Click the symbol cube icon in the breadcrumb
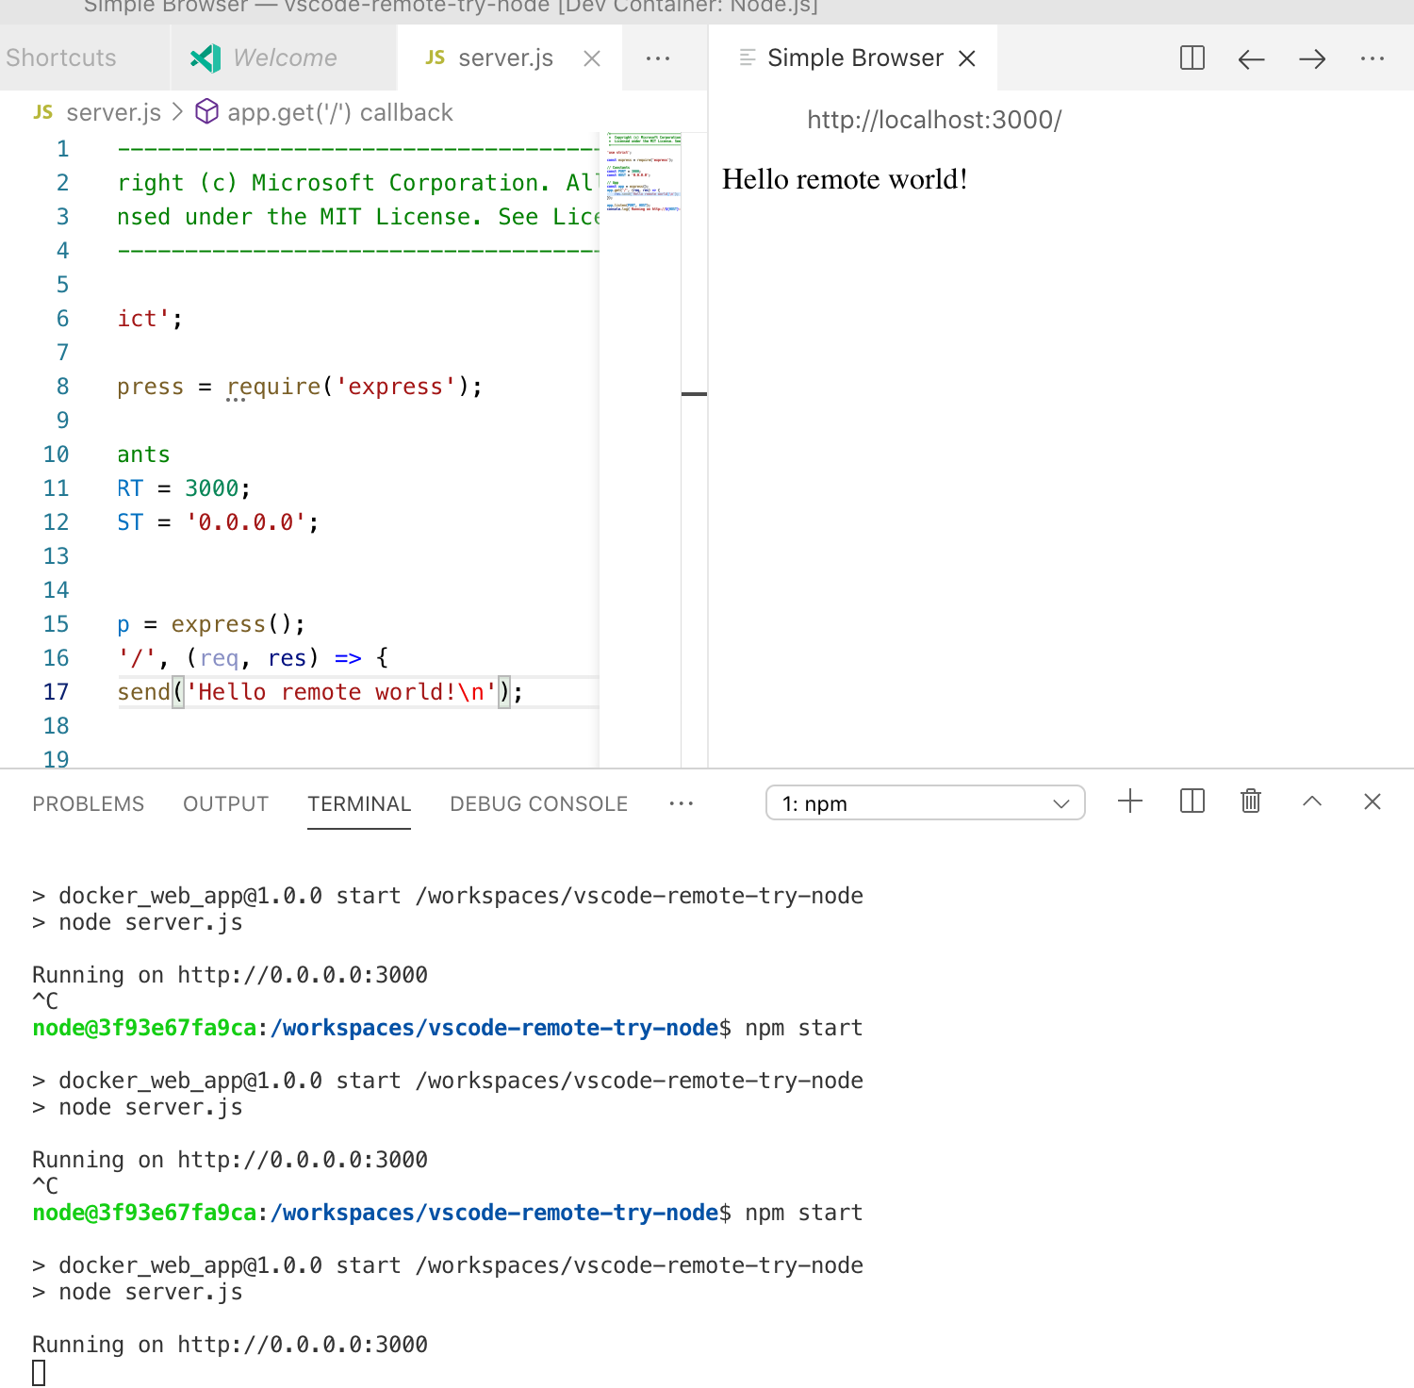This screenshot has height=1388, width=1414. point(206,111)
